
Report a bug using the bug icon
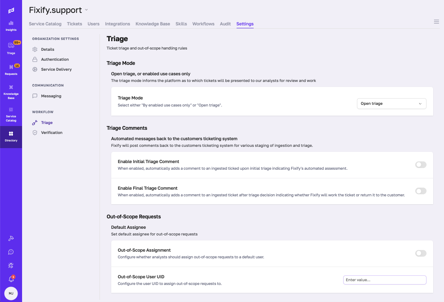(11, 265)
